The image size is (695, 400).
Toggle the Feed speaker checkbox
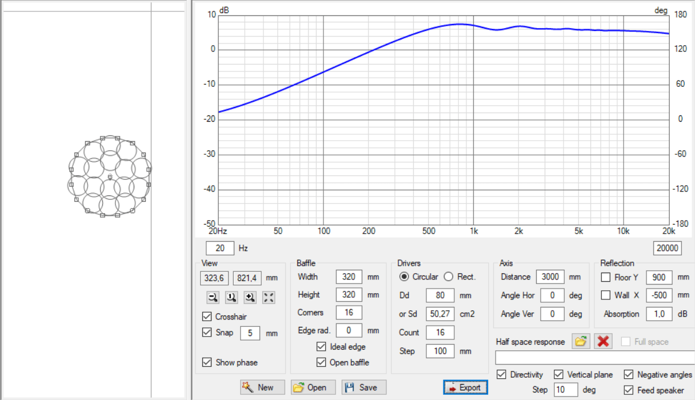click(628, 390)
